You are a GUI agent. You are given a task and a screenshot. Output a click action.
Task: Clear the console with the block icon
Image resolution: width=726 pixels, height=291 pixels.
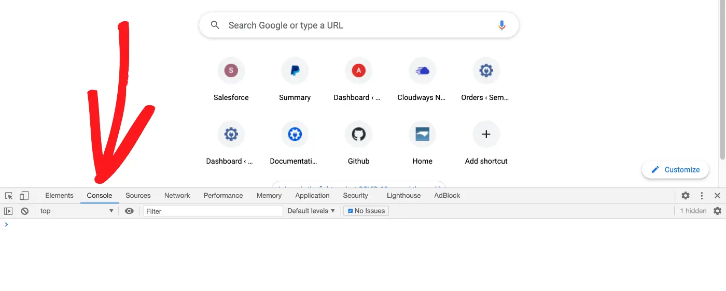(x=24, y=211)
